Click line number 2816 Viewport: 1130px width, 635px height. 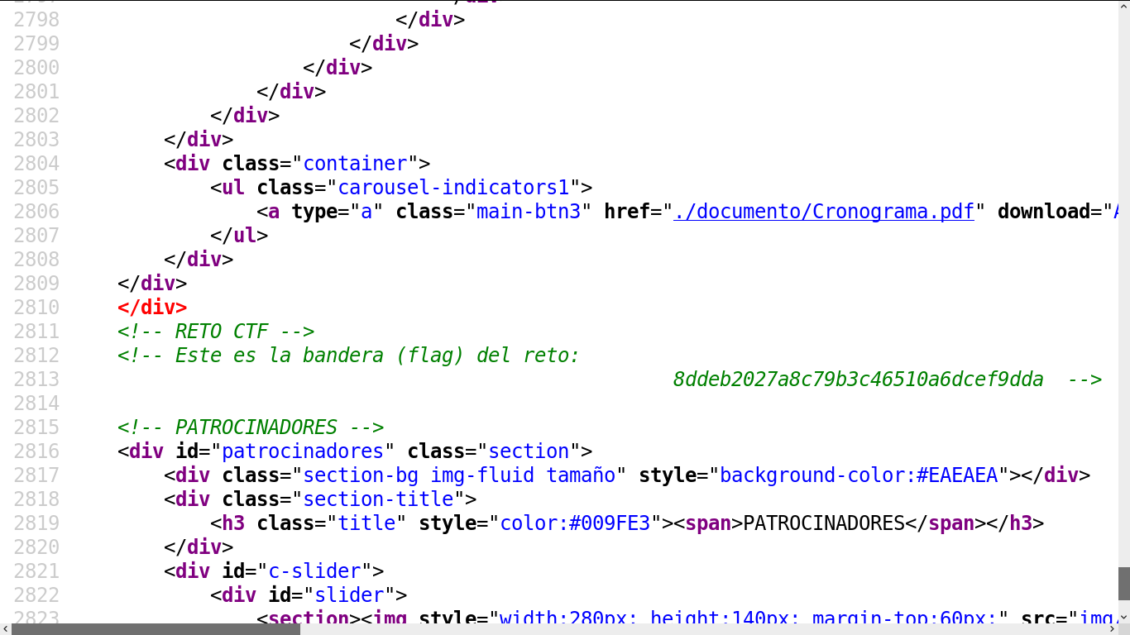coord(36,451)
